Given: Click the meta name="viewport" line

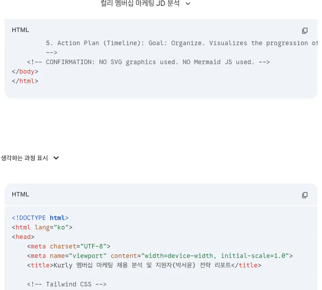Looking at the screenshot, I should 160,256.
